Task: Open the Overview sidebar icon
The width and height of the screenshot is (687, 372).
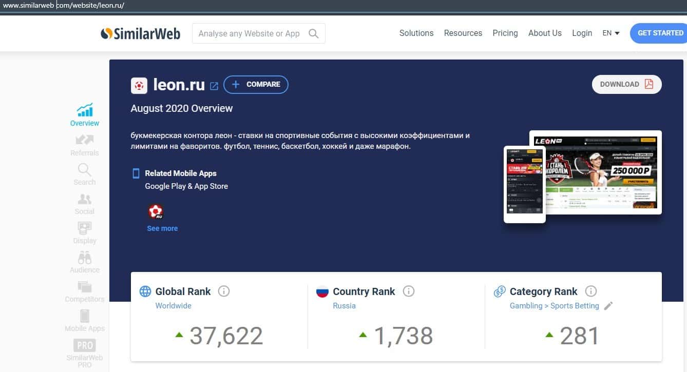Action: (85, 110)
